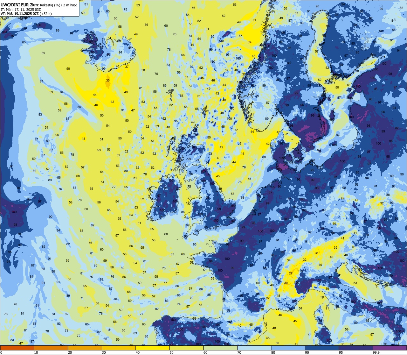
Task: Click the humidity value 74 on the map
Action: coord(179,304)
